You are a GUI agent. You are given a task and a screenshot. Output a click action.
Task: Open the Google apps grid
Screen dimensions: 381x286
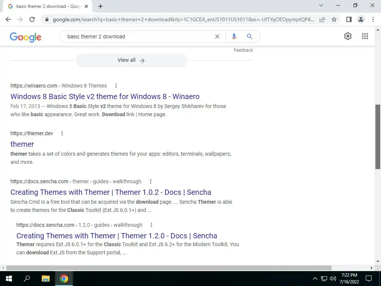(365, 36)
